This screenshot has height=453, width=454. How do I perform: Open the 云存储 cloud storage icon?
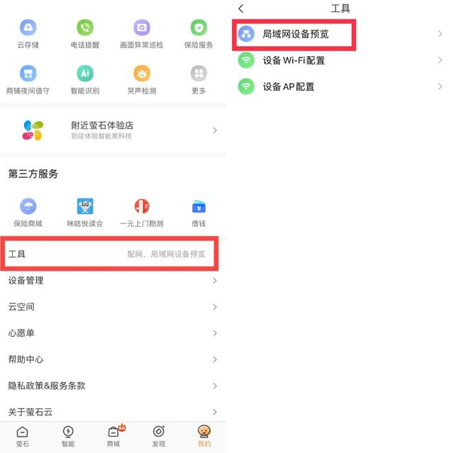point(28,28)
